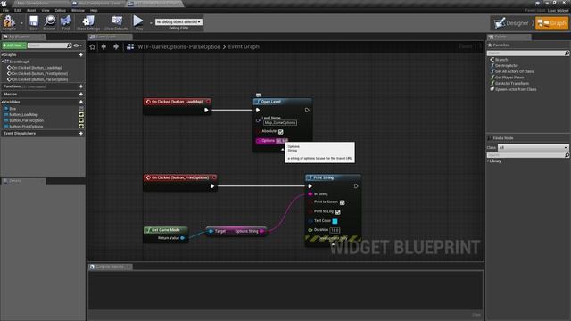The width and height of the screenshot is (571, 321).
Task: Open the Class filter dropdown set to All
Action: click(534, 148)
